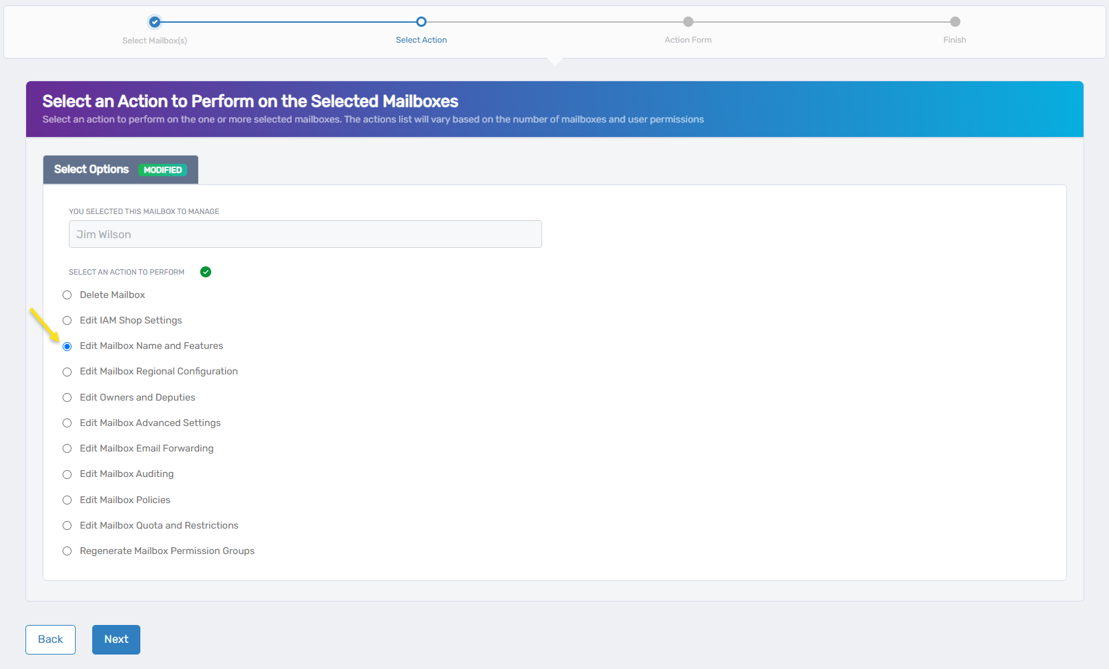
Task: Choose Edit Mailbox Regional Configuration
Action: pos(67,372)
